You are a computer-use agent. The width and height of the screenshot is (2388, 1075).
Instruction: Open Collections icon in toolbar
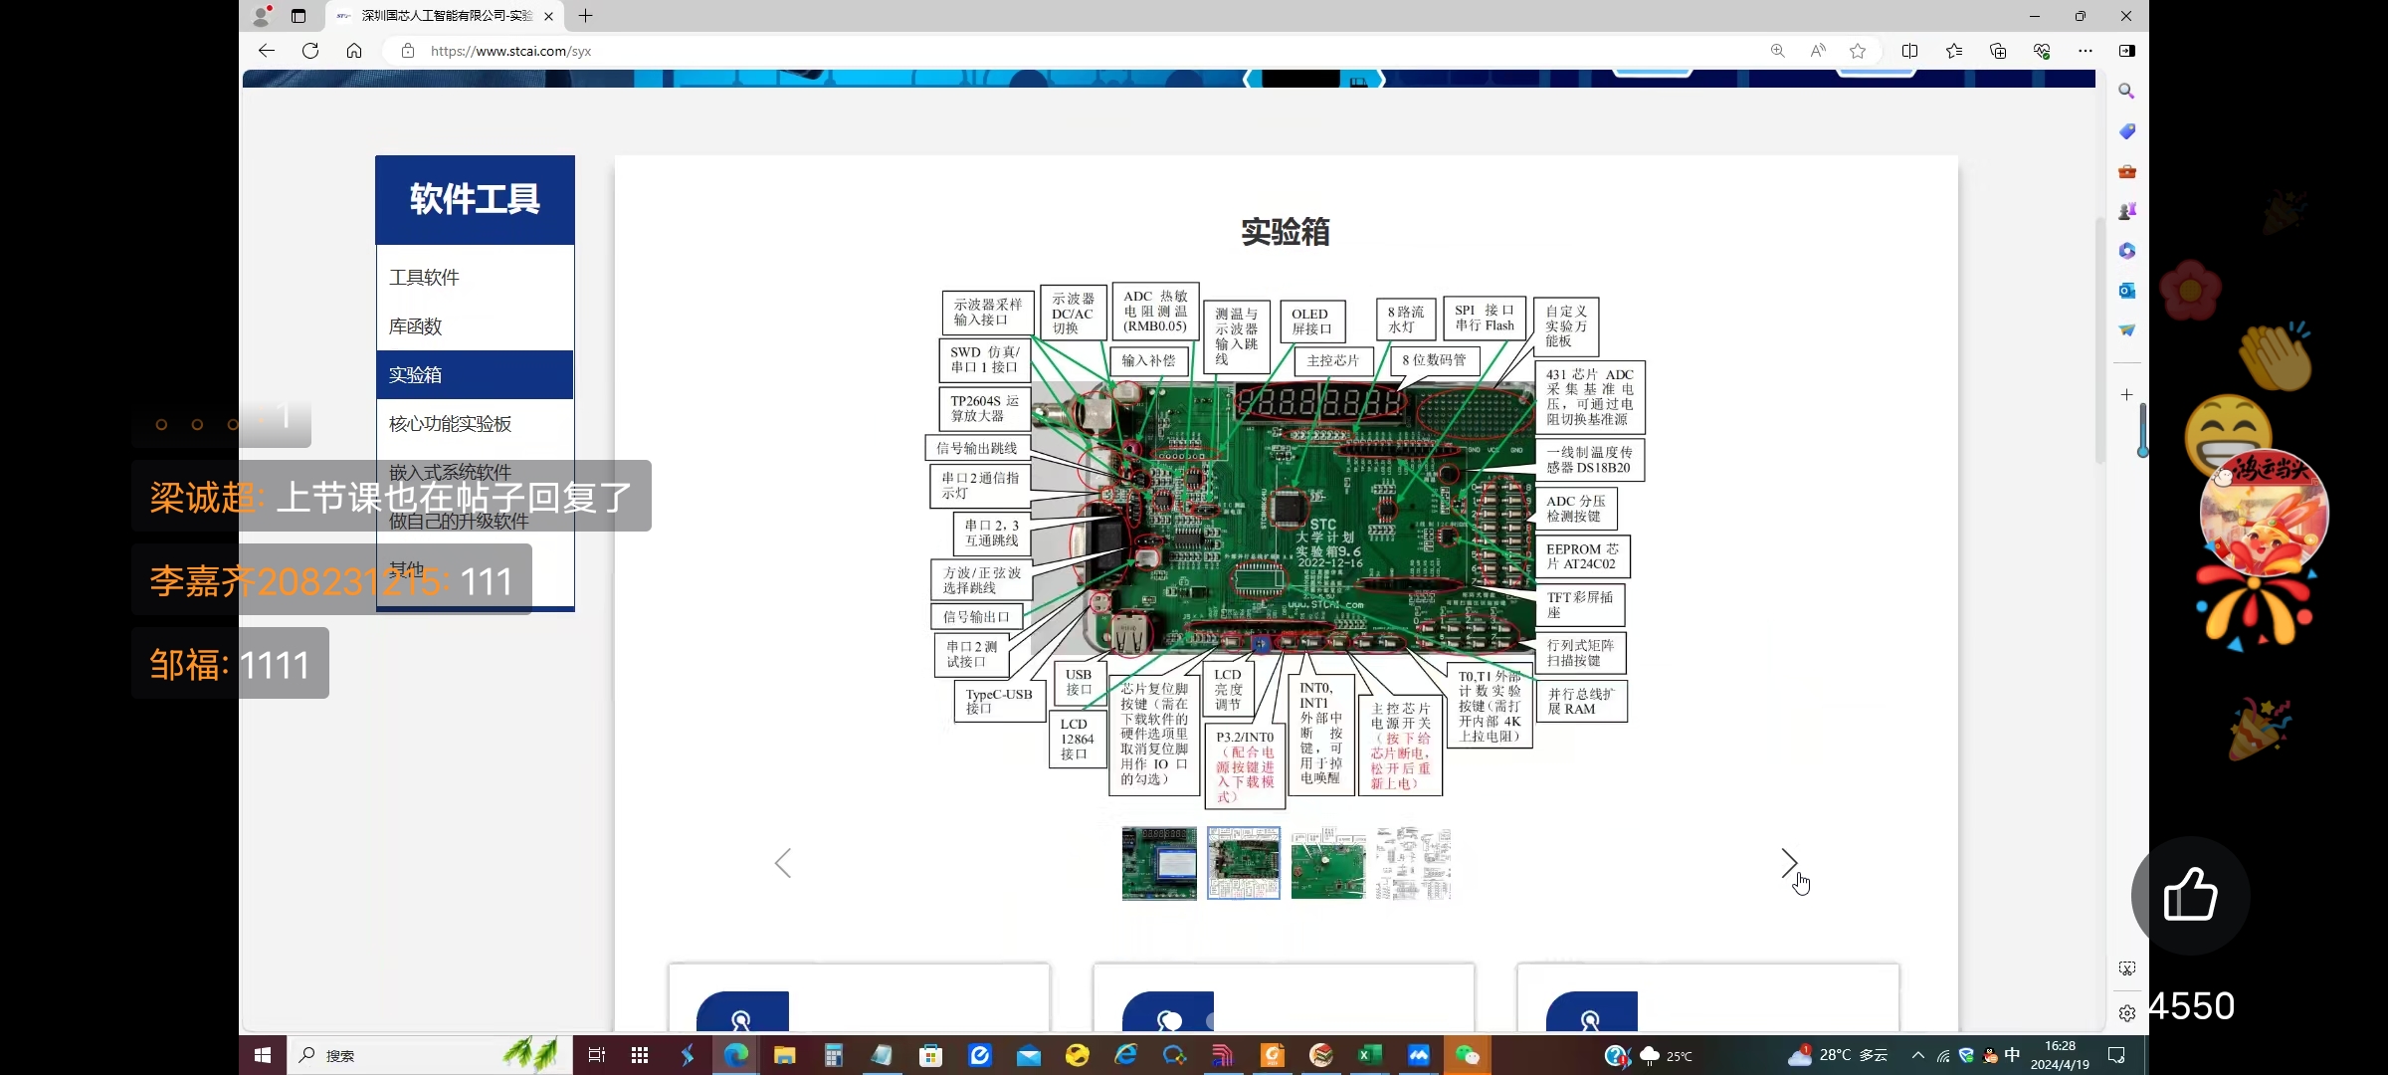(1998, 51)
